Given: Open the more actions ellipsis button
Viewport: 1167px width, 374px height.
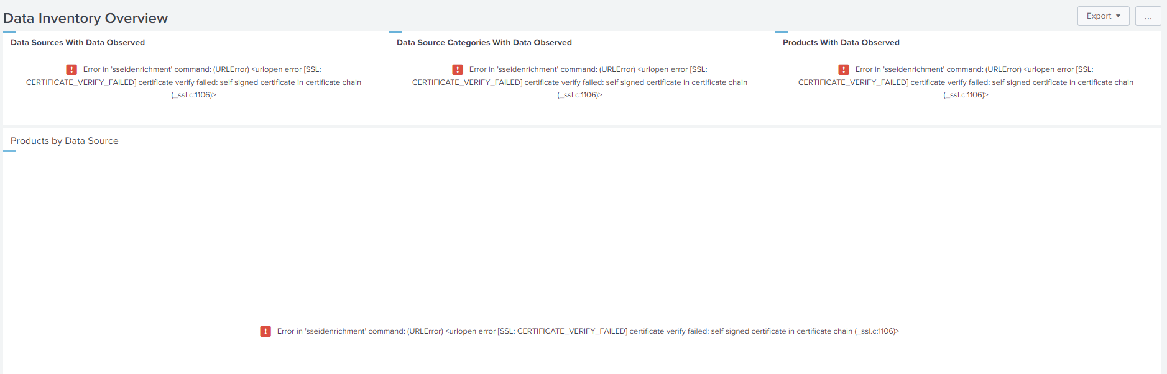Looking at the screenshot, I should click(1148, 16).
